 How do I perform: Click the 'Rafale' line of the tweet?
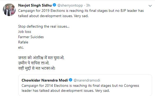23,42
